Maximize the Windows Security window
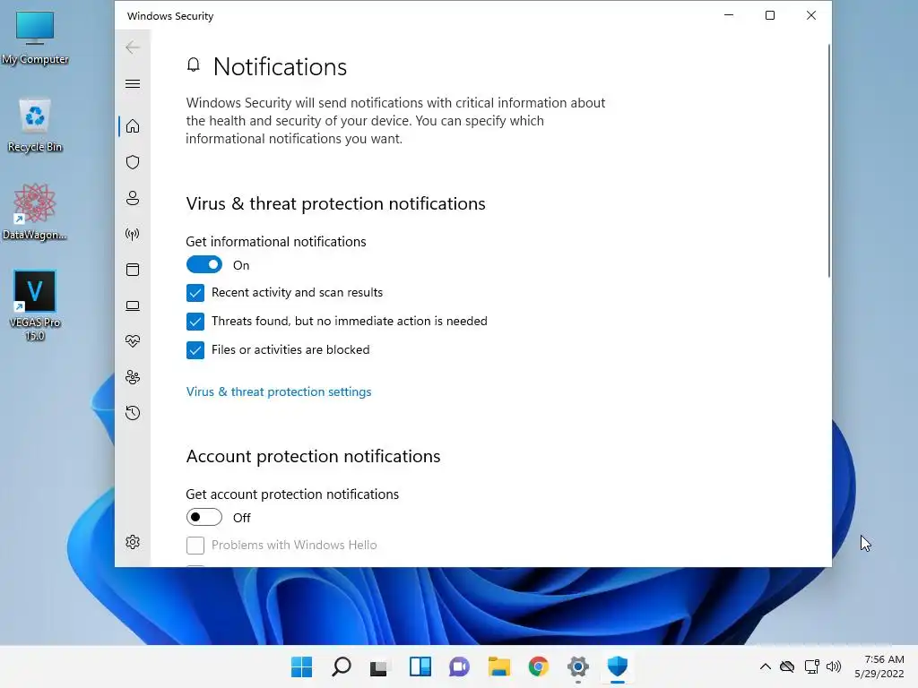Screen dimensions: 918x688 click(770, 15)
